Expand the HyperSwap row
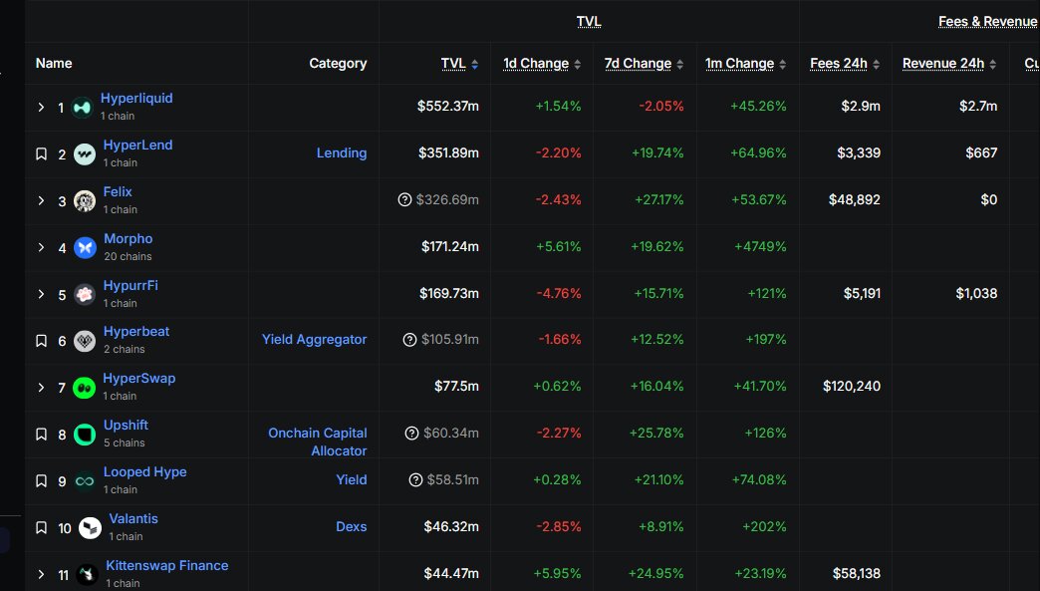 point(41,388)
